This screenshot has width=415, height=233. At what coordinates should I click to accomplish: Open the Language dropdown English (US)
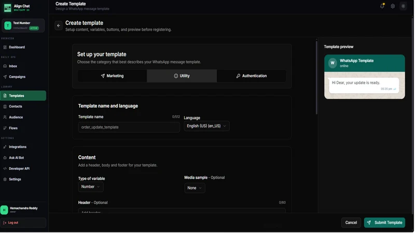click(x=206, y=126)
